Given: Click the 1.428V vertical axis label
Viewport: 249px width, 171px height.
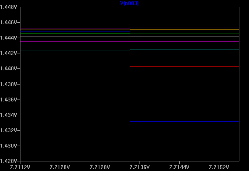Looking at the screenshot, I should tap(8, 161).
